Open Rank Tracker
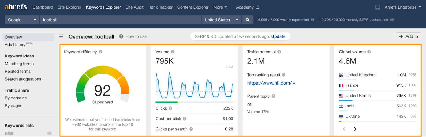426x137 pixels. point(160,7)
